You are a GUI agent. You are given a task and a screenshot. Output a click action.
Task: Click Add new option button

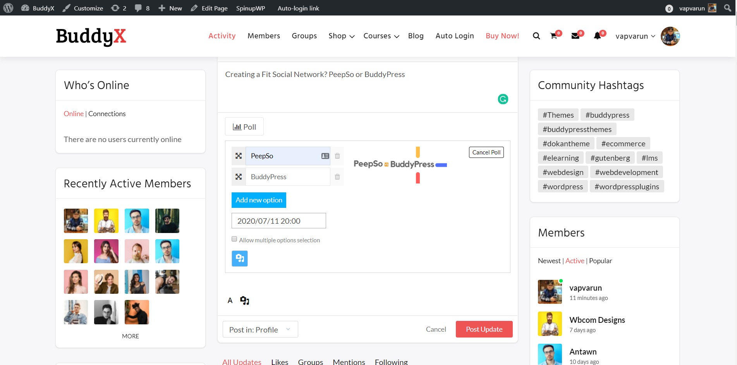[x=259, y=200]
